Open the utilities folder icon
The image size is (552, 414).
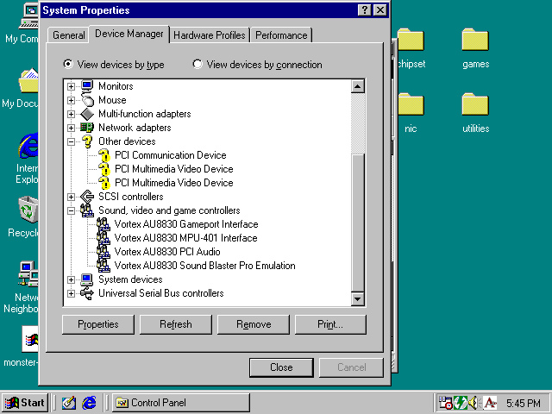475,105
